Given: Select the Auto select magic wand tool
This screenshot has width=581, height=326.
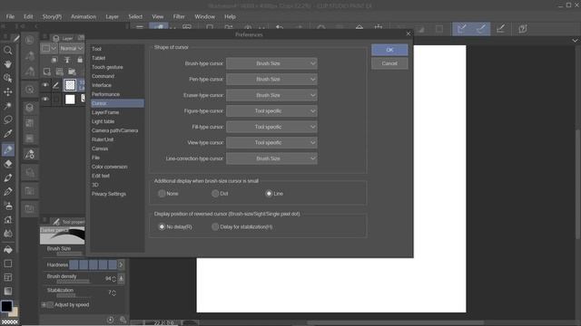Looking at the screenshot, I should (x=8, y=106).
